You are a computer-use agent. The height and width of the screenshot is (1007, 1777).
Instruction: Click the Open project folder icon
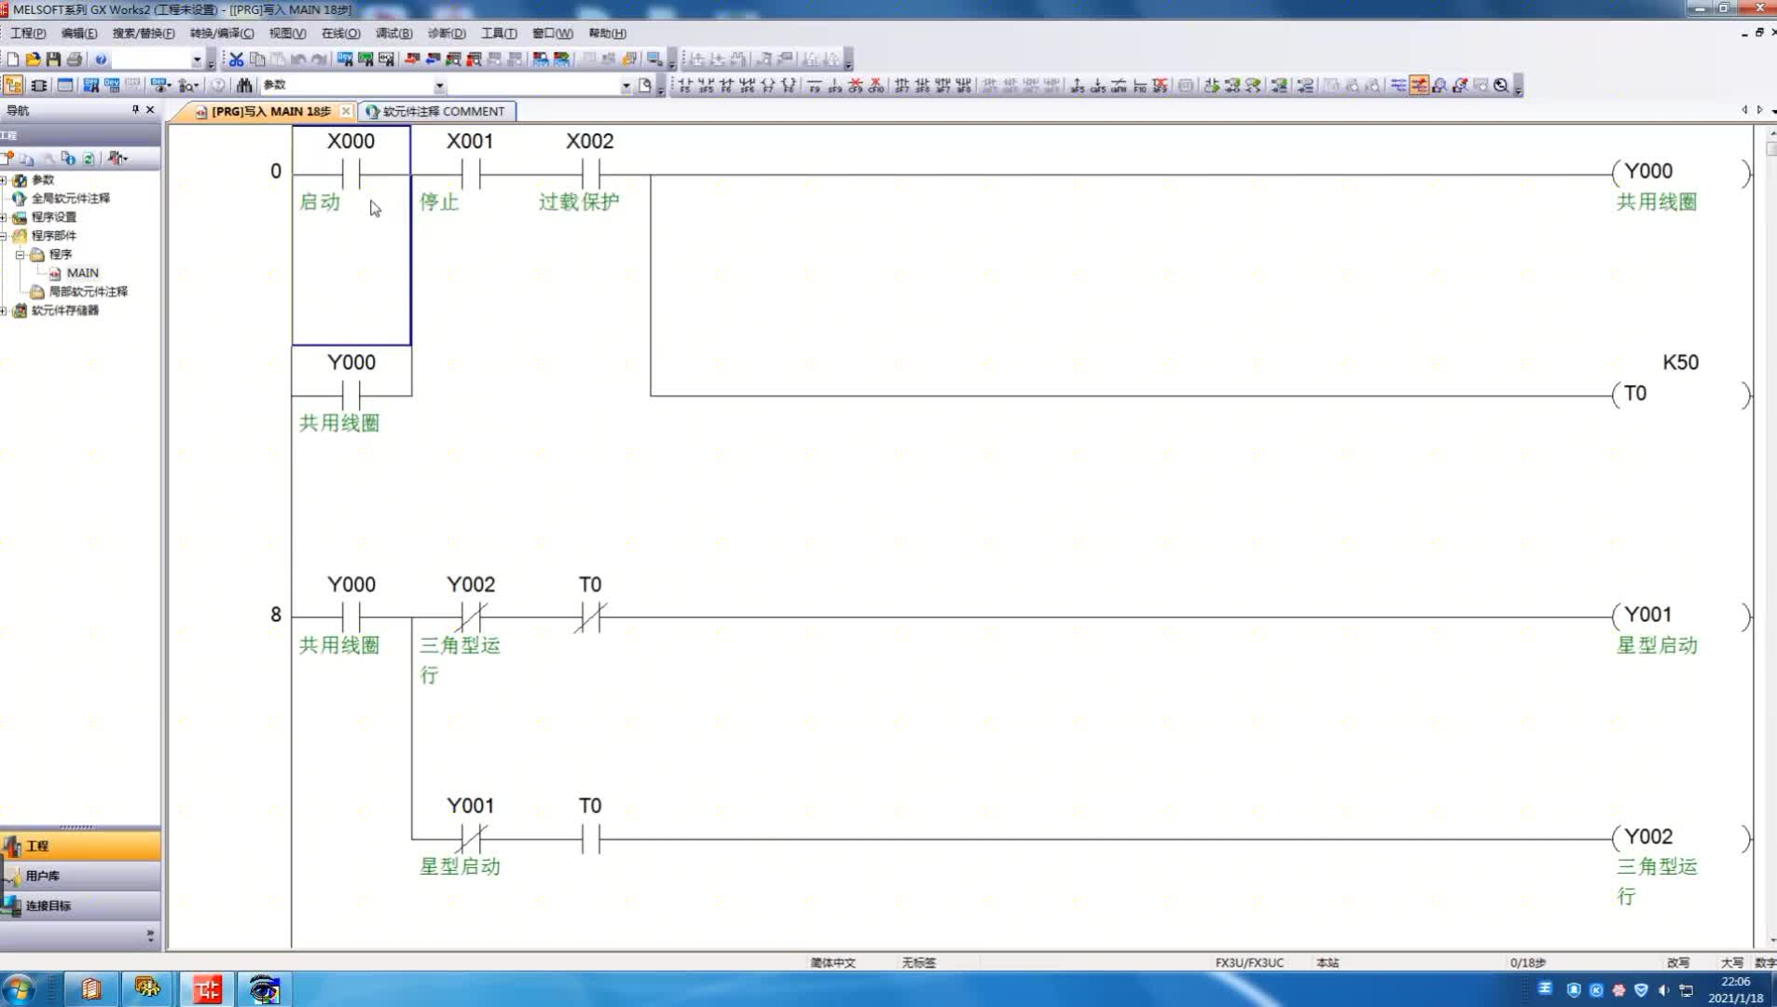click(34, 59)
